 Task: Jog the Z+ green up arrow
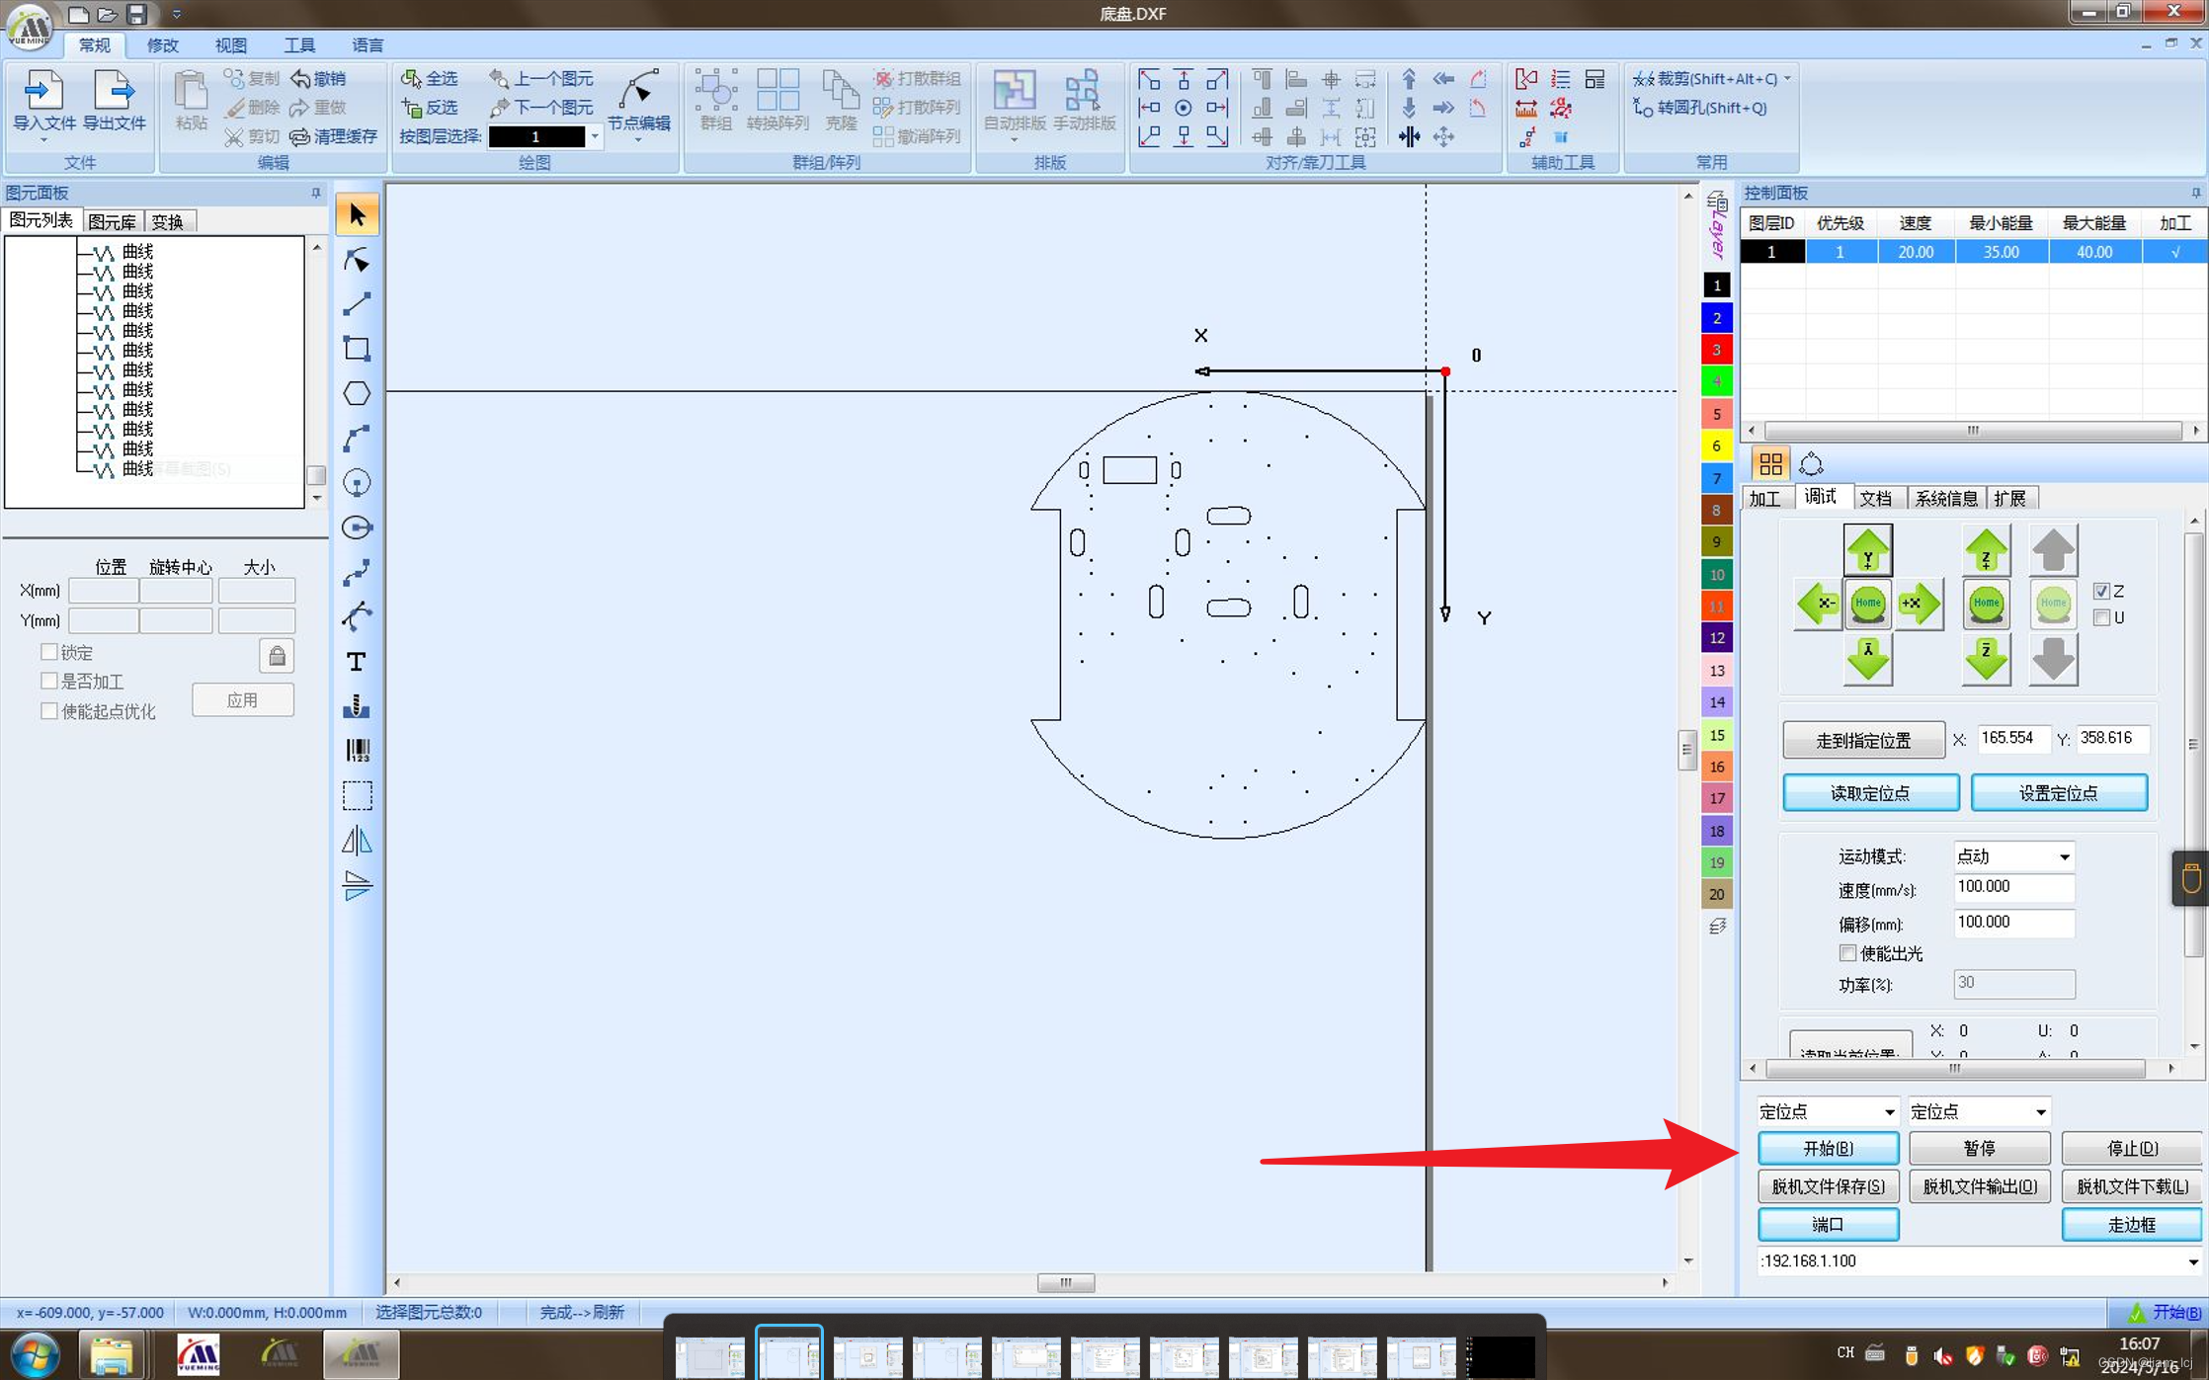tap(1986, 551)
